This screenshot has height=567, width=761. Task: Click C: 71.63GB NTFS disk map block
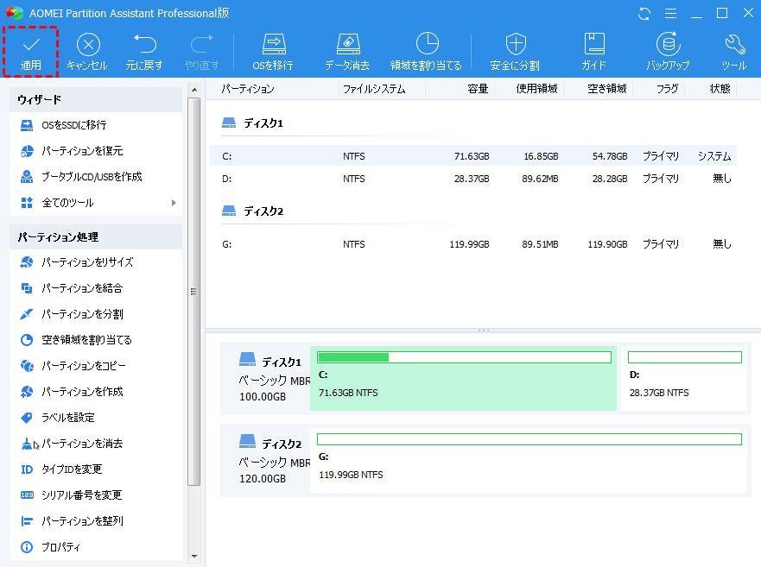click(x=463, y=379)
